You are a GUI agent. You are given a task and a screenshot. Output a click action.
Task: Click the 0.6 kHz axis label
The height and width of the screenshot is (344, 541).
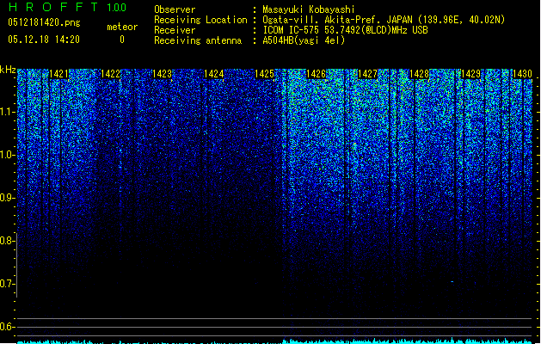tap(7, 327)
